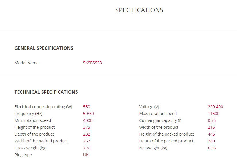Select the max. rotation speed value 11500
This screenshot has height=164, width=237.
click(x=214, y=114)
